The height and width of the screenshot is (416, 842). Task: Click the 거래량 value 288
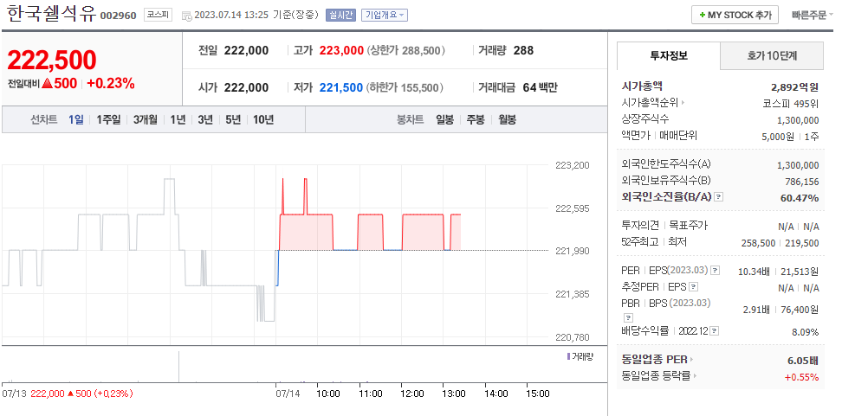523,50
